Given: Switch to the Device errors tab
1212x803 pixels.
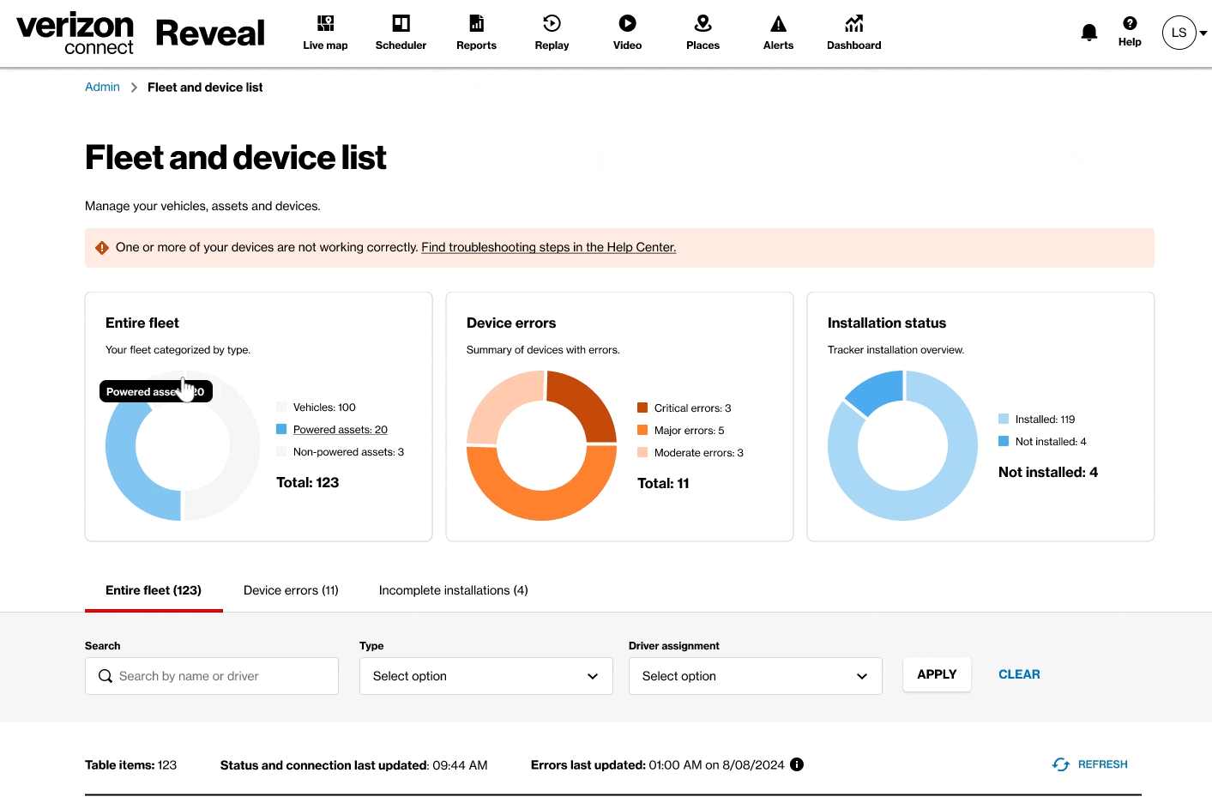Looking at the screenshot, I should coord(291,590).
